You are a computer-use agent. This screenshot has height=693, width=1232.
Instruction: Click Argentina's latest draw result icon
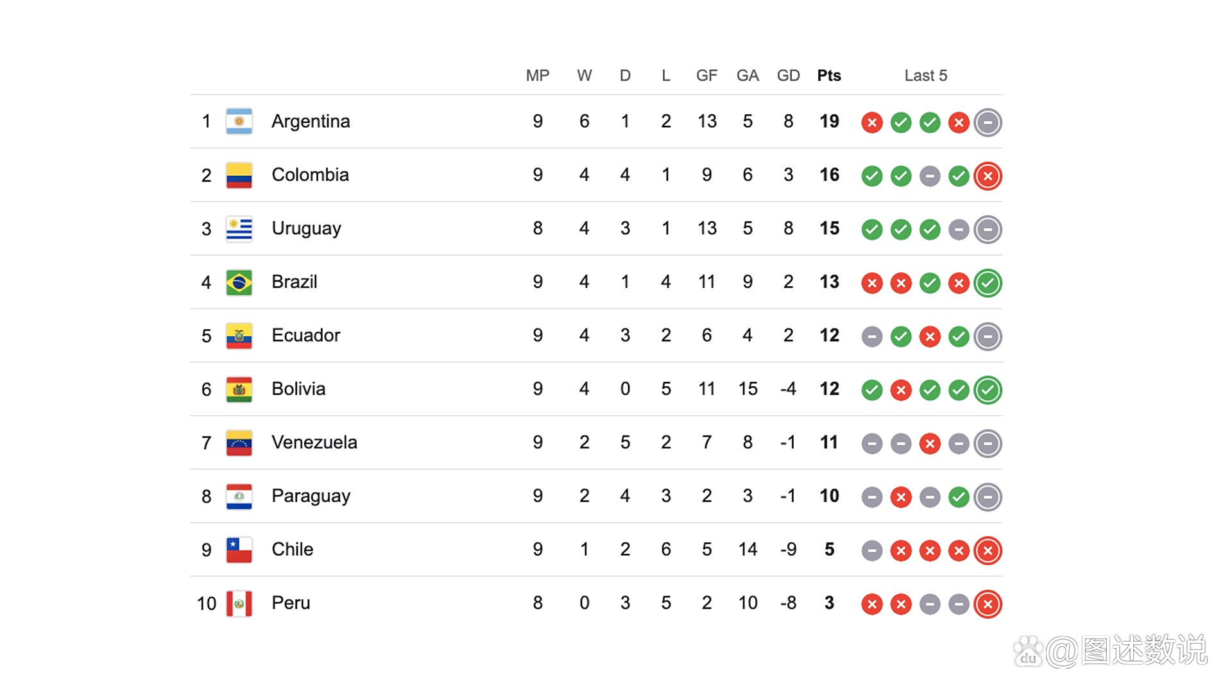click(988, 123)
